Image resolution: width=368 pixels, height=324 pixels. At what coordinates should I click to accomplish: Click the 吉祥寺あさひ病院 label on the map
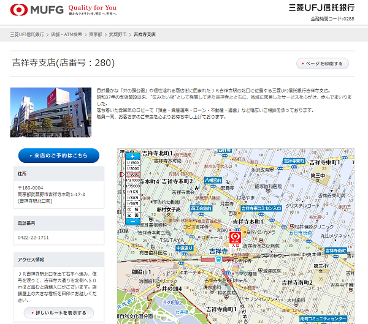coord(261,246)
